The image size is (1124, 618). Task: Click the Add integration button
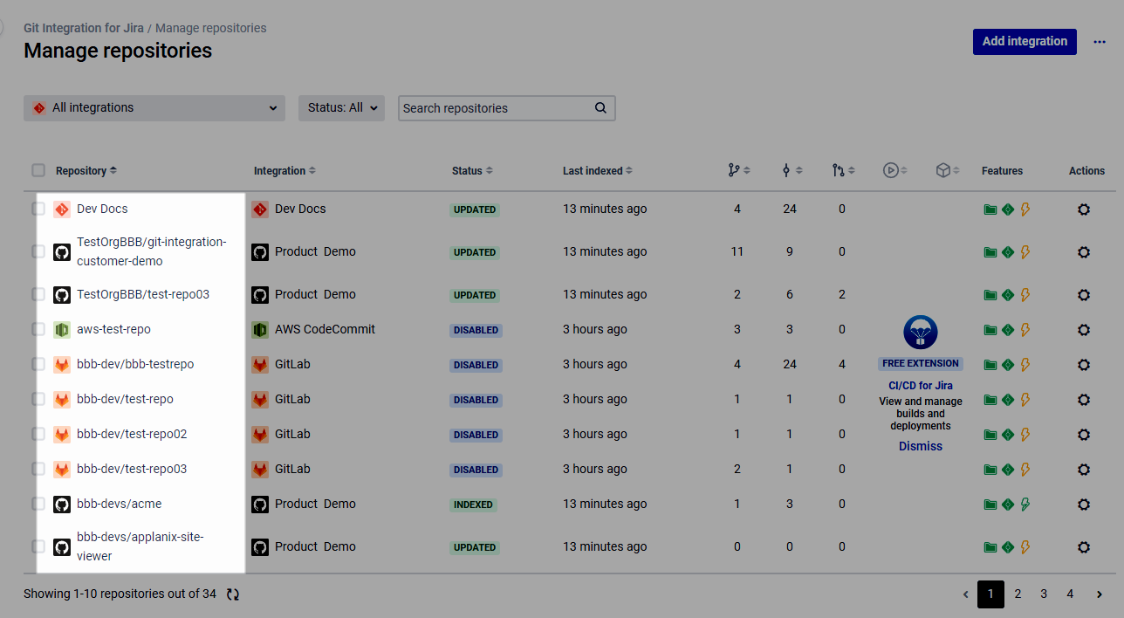pos(1025,41)
